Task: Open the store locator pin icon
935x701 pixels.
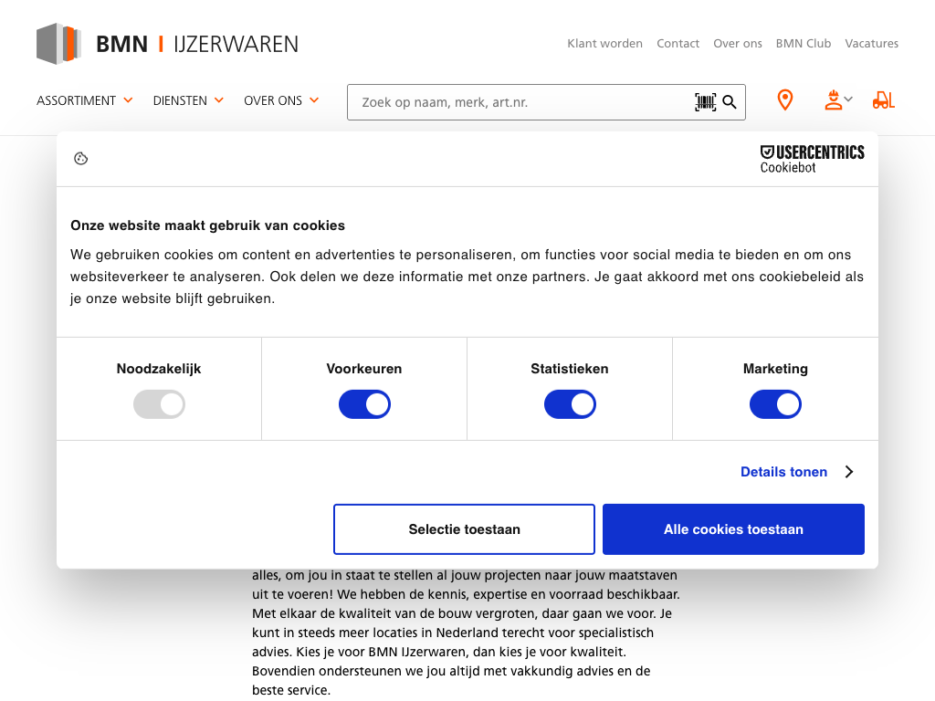Action: 784,100
